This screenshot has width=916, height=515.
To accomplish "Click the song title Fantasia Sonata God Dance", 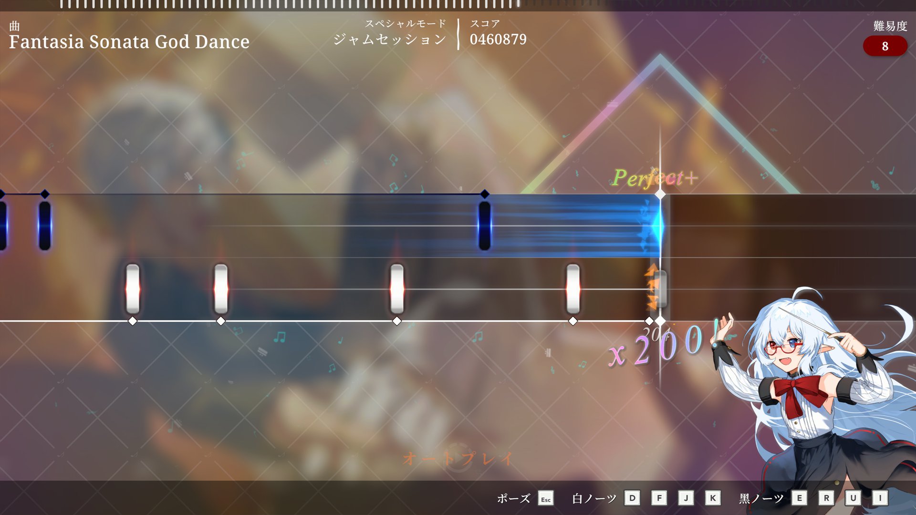I will (129, 42).
